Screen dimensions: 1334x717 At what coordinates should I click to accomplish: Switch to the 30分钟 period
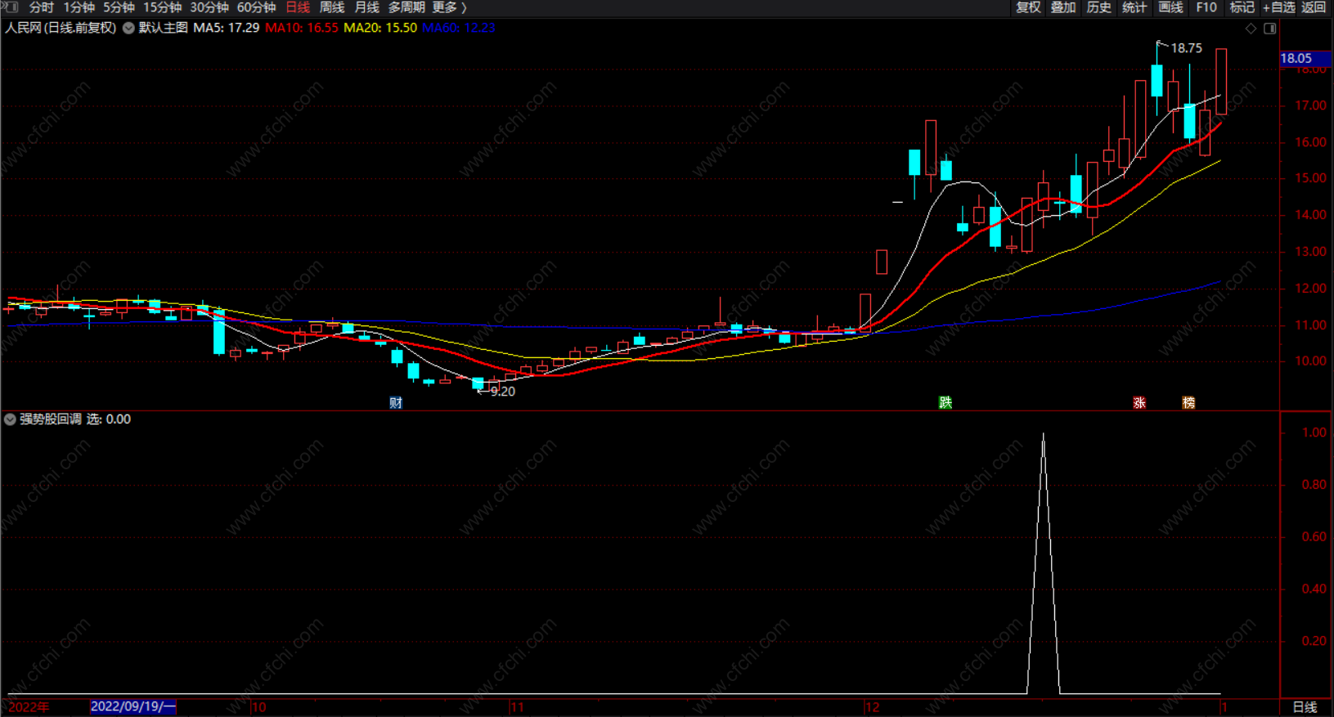[x=209, y=7]
